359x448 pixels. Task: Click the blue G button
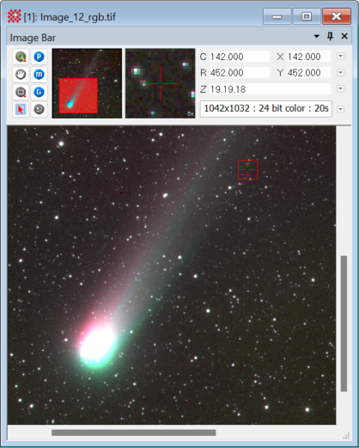click(x=39, y=92)
